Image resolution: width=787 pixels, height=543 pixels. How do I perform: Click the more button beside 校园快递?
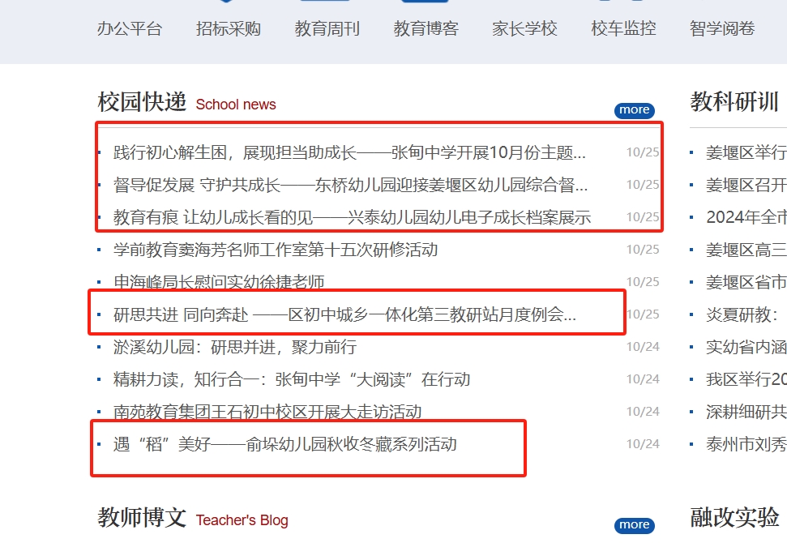[635, 110]
